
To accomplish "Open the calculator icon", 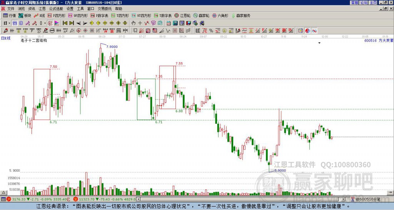I will point(175,23).
